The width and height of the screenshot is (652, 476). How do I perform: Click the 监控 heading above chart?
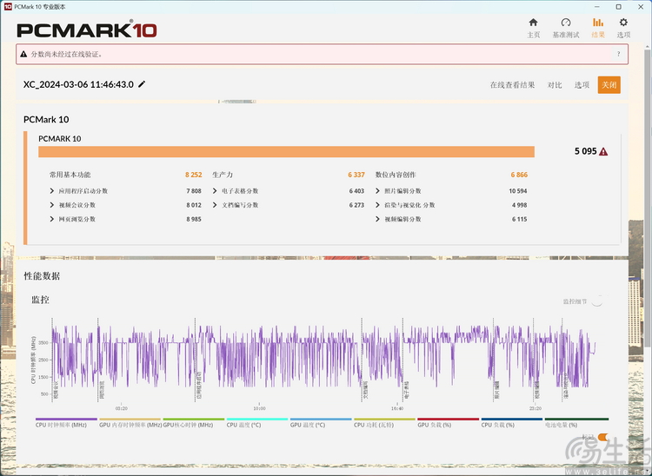click(40, 300)
